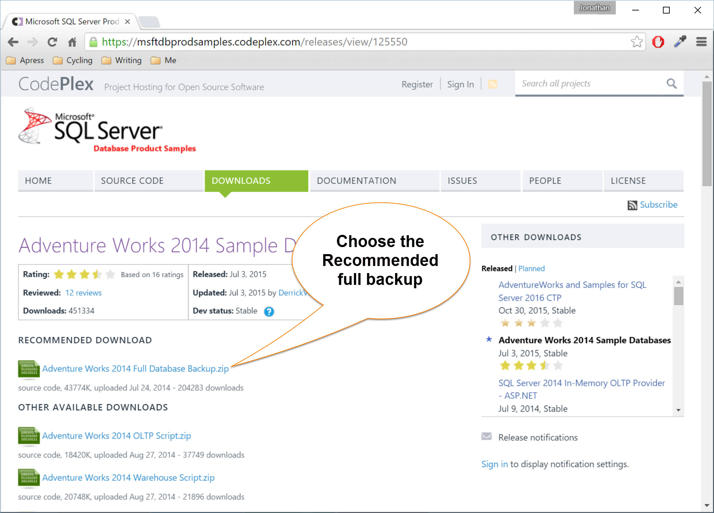Image resolution: width=714 pixels, height=513 pixels.
Task: Click the Jonathan profile button
Action: coord(595,8)
